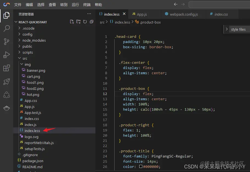
Task: Click line number 12 in gutter
Action: (x=105, y=94)
